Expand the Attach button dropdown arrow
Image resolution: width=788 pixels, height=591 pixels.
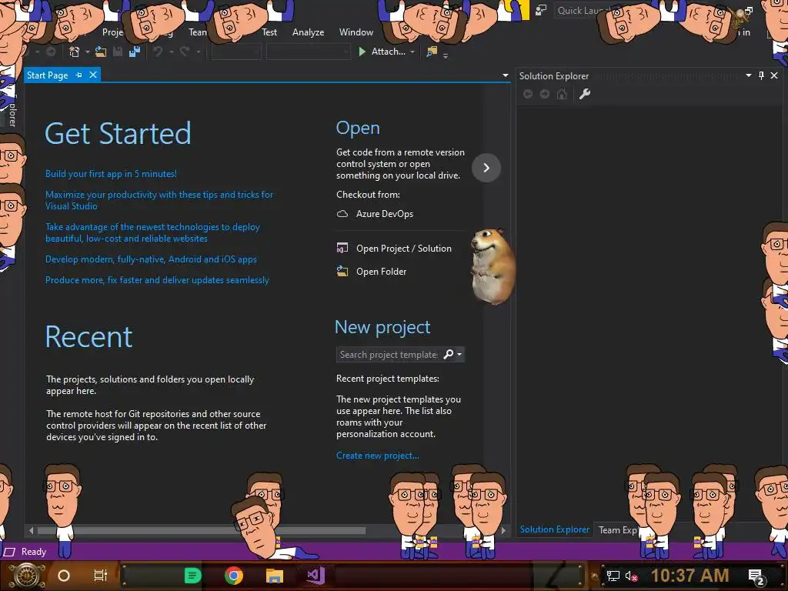click(x=412, y=52)
